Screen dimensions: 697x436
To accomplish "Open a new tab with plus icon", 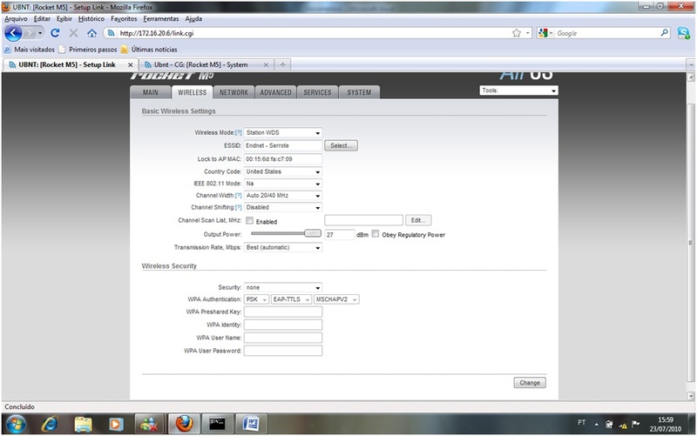I will tap(282, 64).
